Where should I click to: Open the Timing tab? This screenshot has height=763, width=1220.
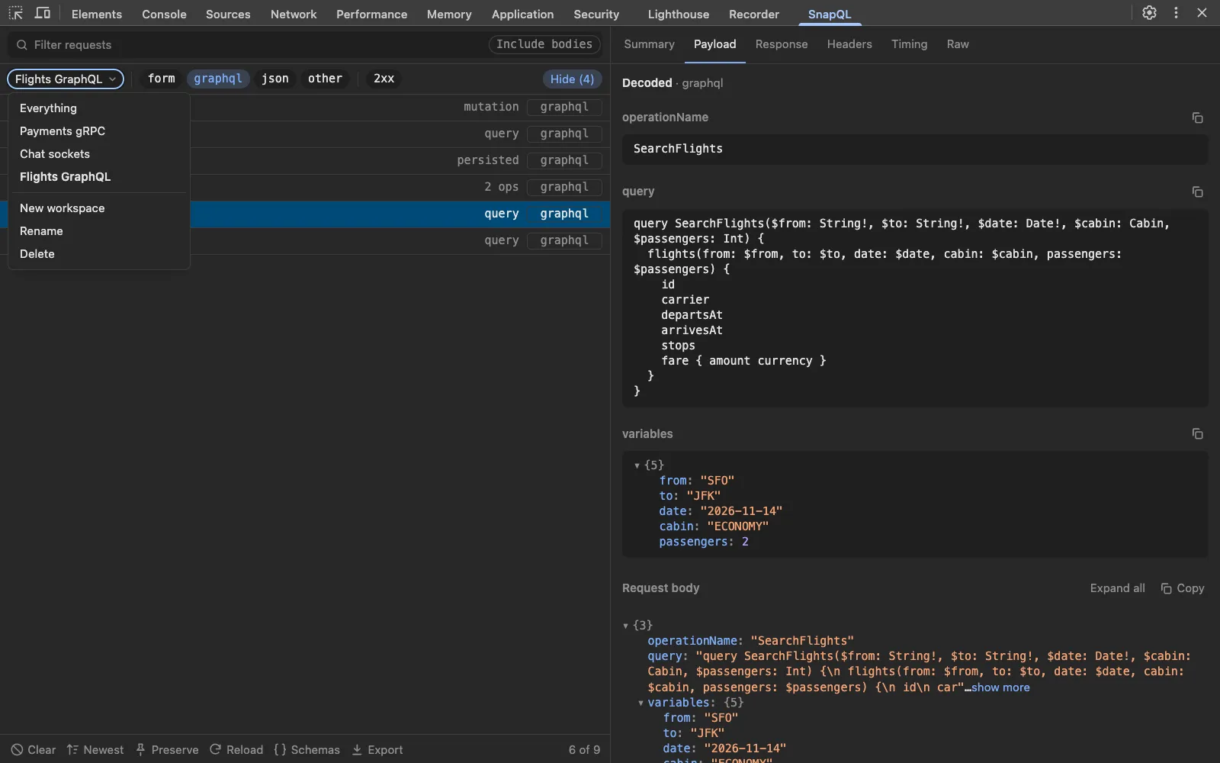click(x=909, y=44)
